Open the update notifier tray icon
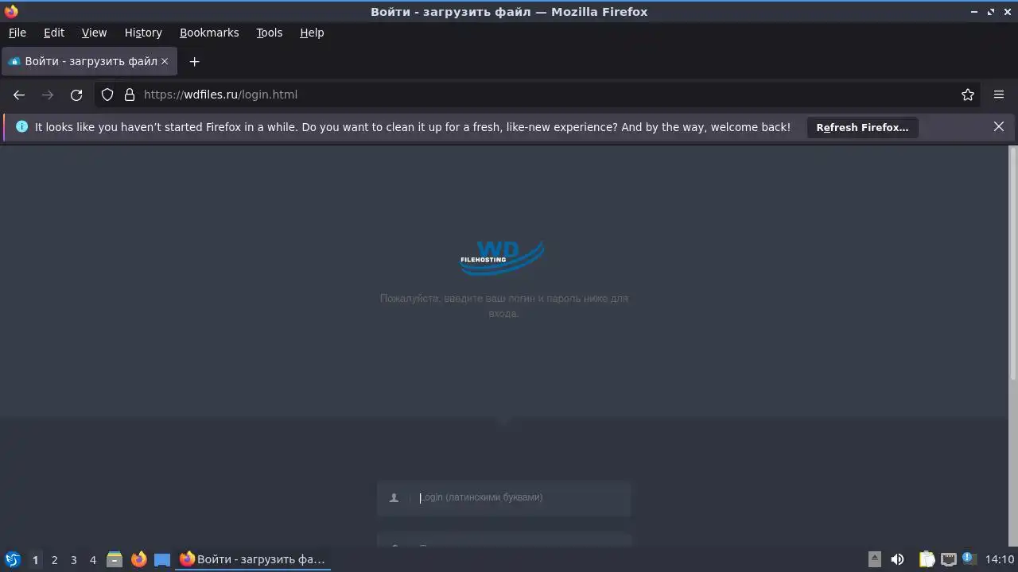This screenshot has height=572, width=1018. (969, 558)
